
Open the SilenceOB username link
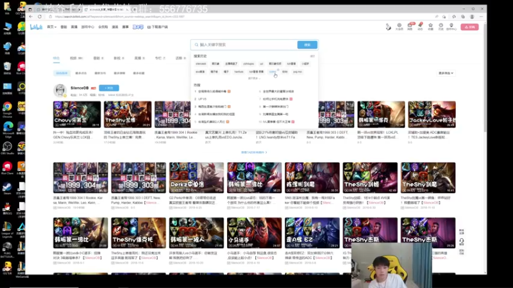(80, 88)
